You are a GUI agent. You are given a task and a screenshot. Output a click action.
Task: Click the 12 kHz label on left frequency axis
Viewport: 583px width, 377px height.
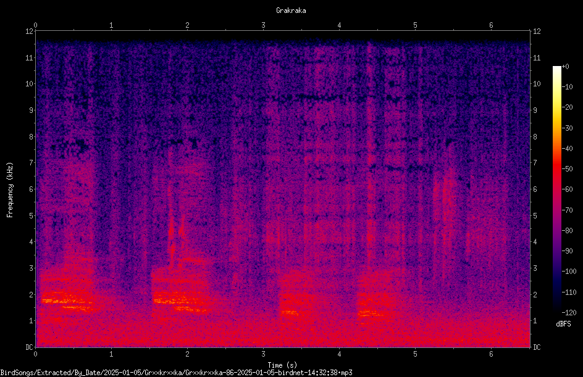[30, 31]
